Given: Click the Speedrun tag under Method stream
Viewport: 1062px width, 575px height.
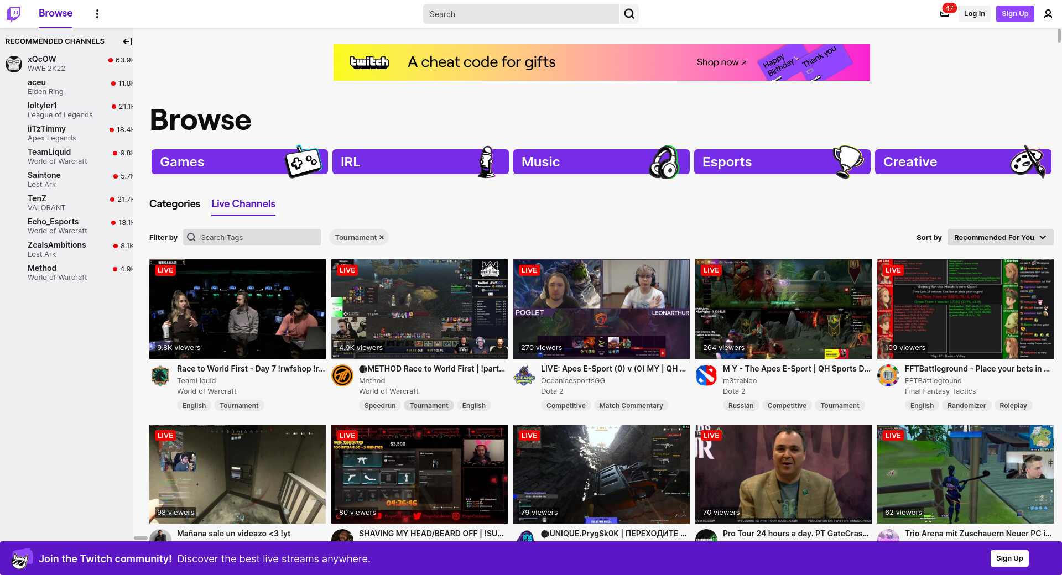Looking at the screenshot, I should point(379,406).
